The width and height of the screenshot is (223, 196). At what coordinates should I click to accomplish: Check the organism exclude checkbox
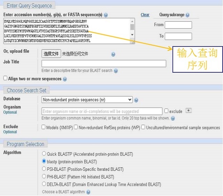pos(166,111)
